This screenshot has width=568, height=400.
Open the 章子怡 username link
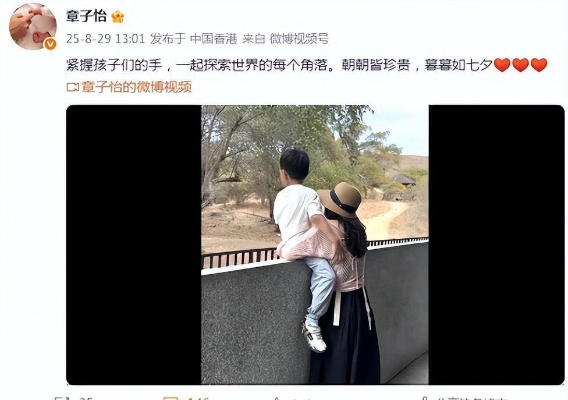click(86, 16)
